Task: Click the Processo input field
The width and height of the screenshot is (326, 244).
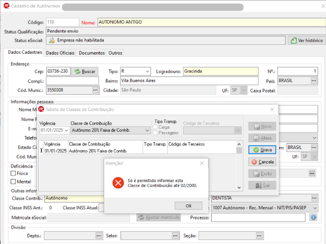Action: [x=258, y=217]
